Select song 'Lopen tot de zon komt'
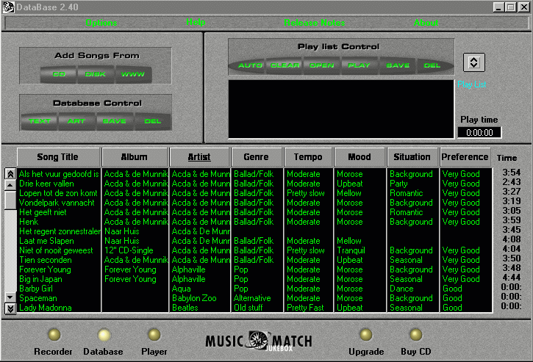533x362 pixels. [58, 193]
